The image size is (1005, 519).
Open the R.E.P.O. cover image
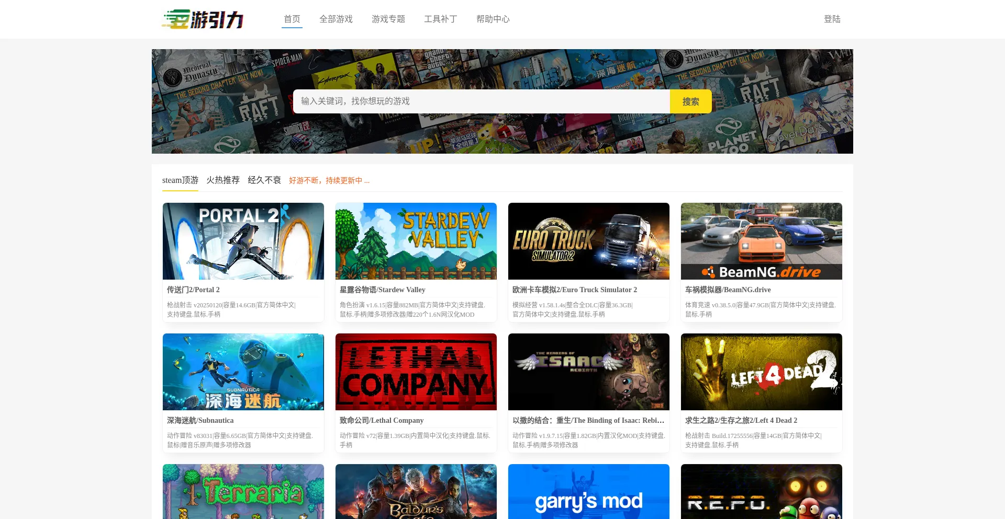[x=762, y=491]
